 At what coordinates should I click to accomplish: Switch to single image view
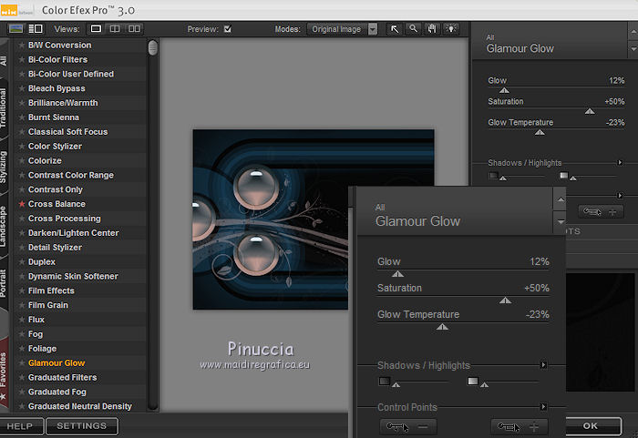tap(96, 29)
